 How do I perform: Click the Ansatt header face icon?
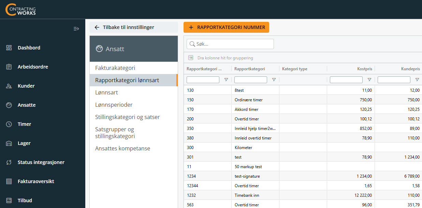pos(99,49)
